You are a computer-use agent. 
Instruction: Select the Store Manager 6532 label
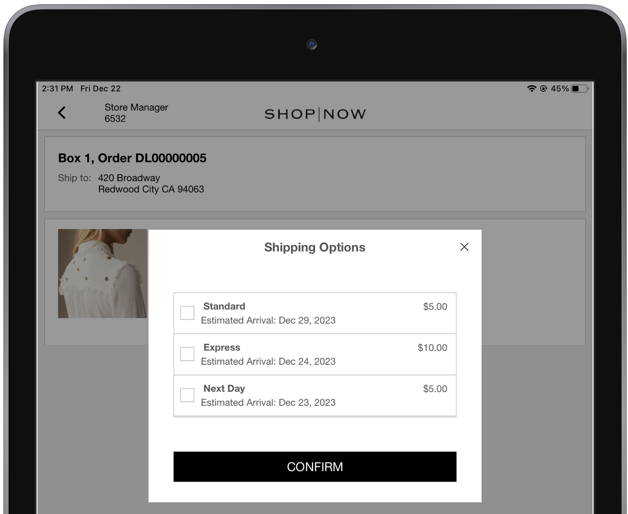coord(136,113)
